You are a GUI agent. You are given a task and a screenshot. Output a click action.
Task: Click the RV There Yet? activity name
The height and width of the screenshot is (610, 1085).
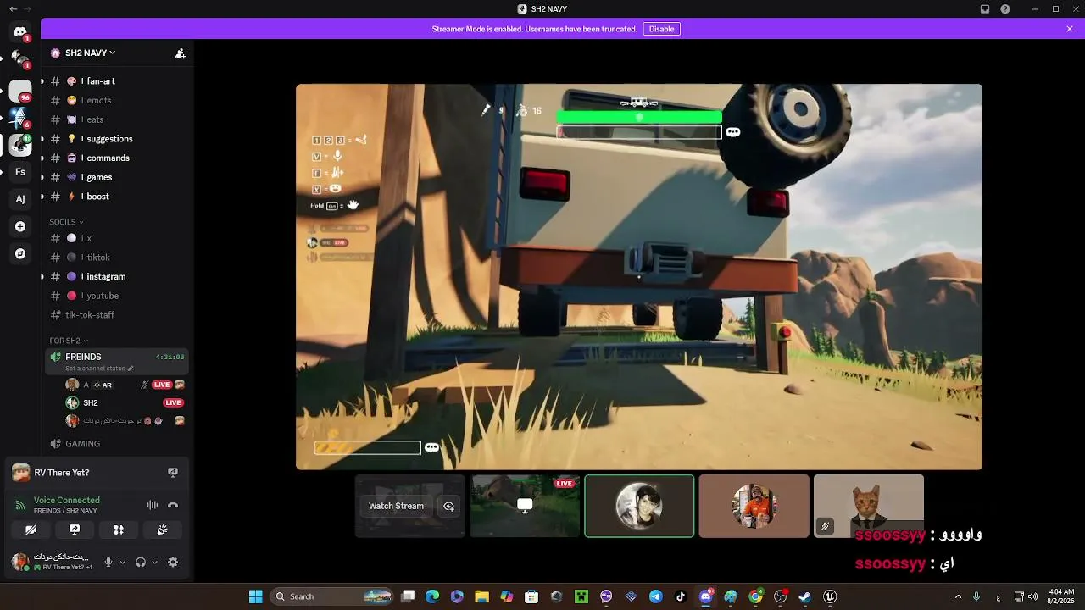pos(62,473)
